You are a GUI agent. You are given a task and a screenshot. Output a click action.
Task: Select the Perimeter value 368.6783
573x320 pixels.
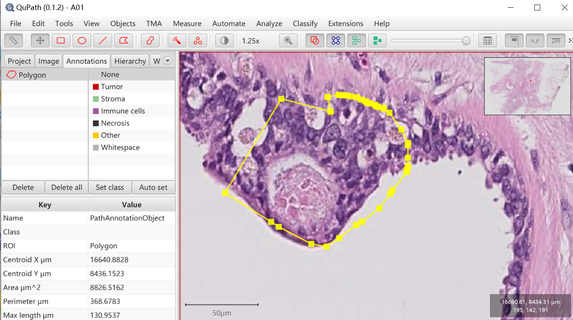132,301
